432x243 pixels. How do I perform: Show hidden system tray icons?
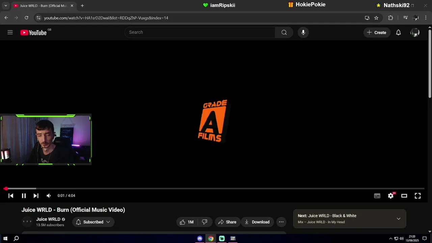[391, 239]
